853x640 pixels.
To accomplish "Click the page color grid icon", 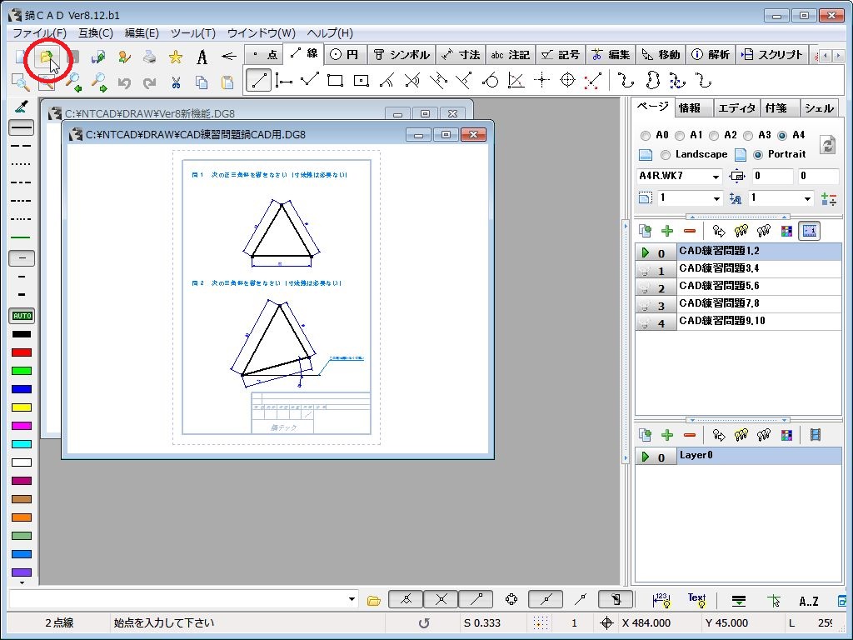I will tap(786, 231).
